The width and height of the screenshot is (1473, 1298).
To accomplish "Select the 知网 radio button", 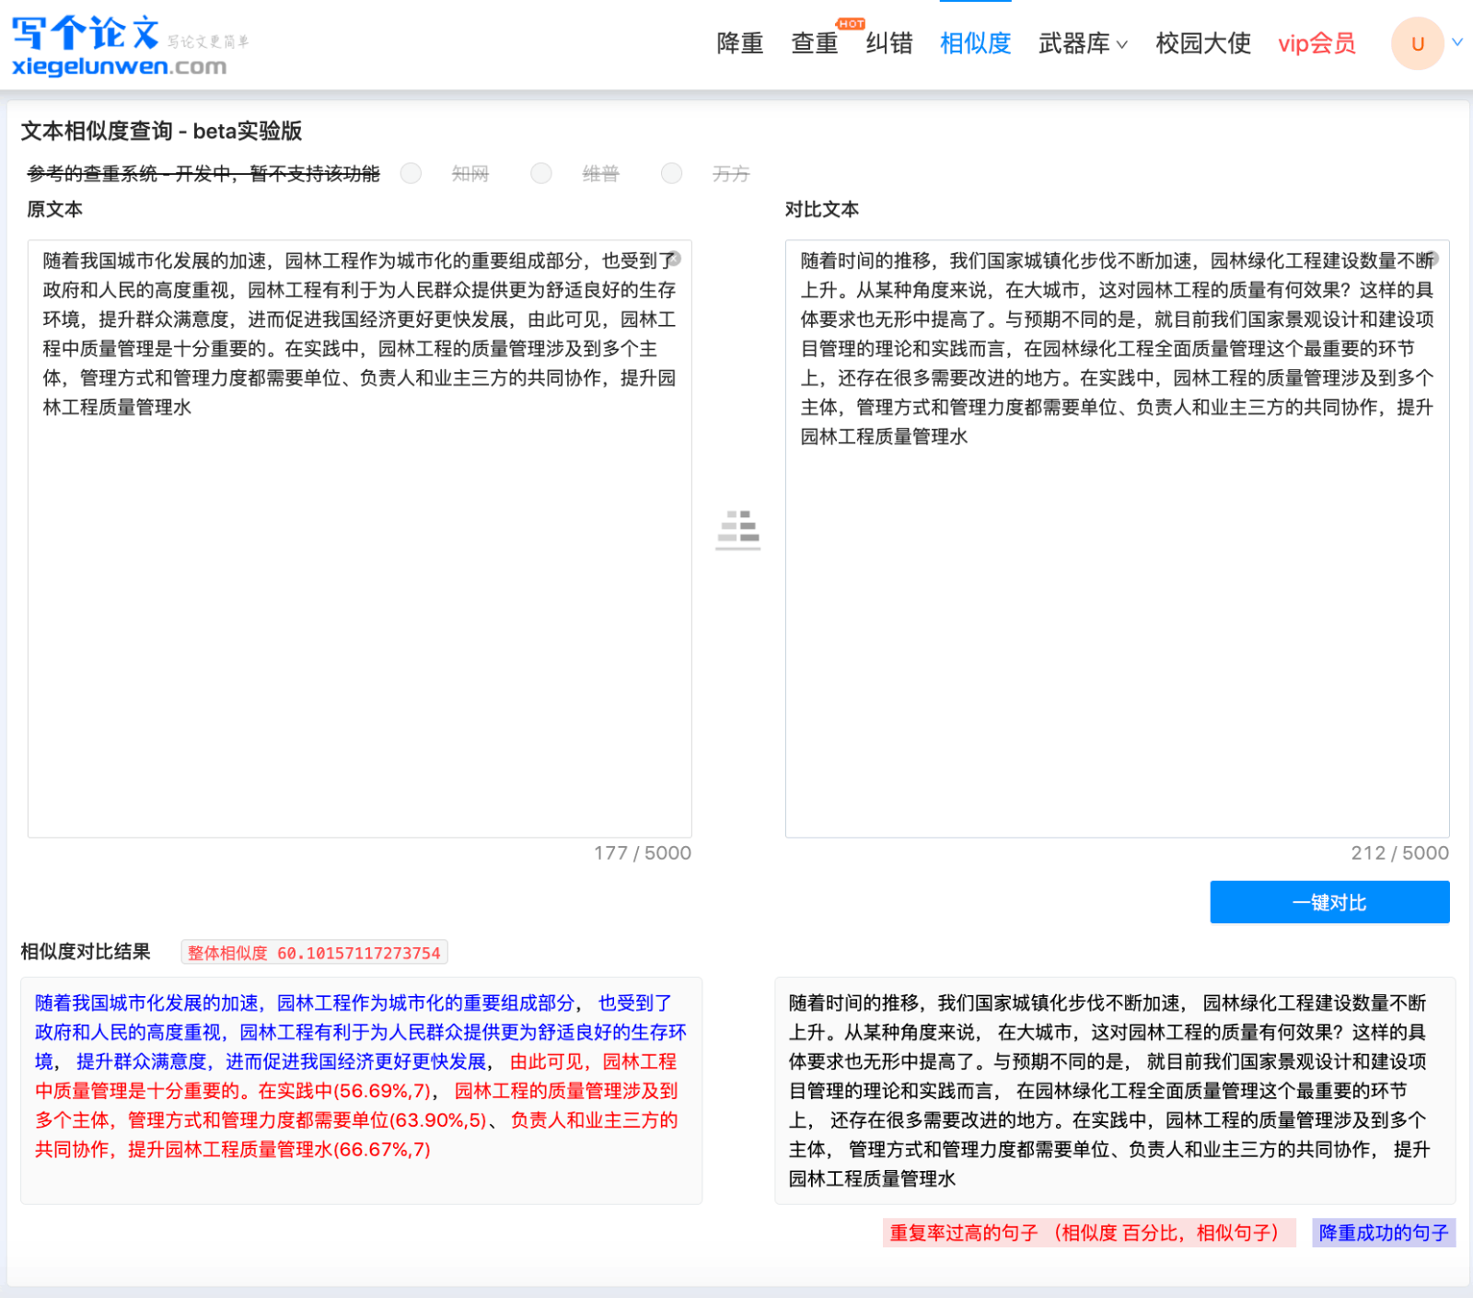I will (412, 173).
